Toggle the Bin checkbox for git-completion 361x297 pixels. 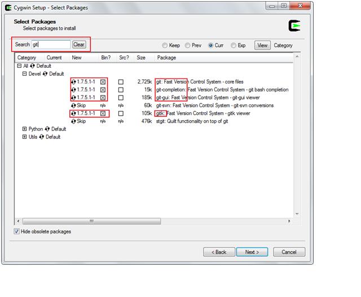(x=103, y=90)
